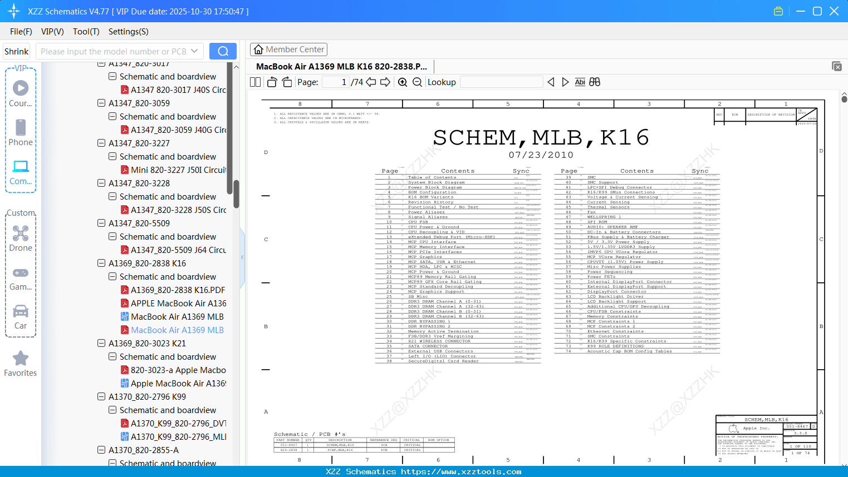The height and width of the screenshot is (477, 848).
Task: Collapse the A1370_820-2796 K99 node
Action: (101, 396)
